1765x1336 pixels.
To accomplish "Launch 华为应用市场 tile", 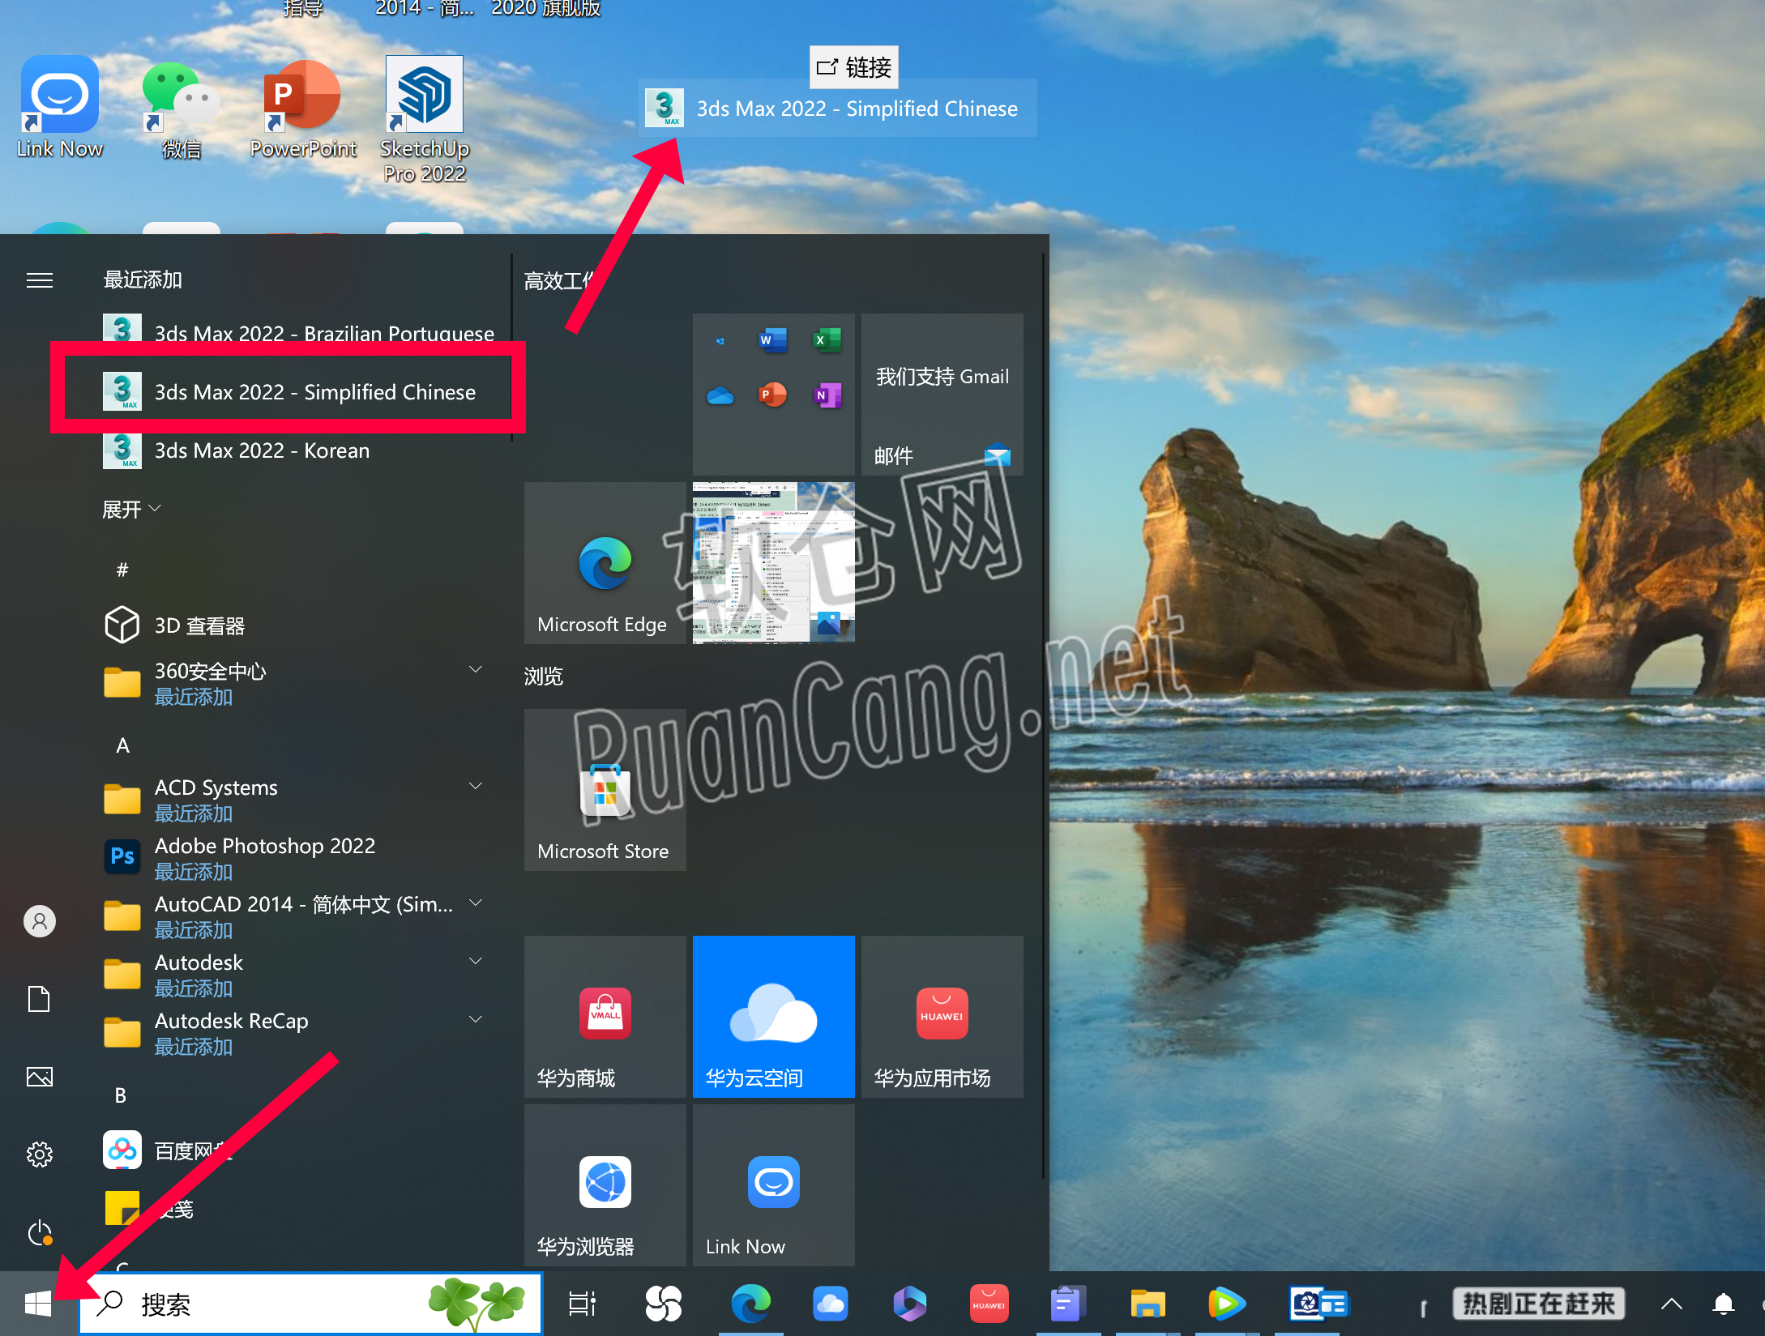I will coord(942,1016).
